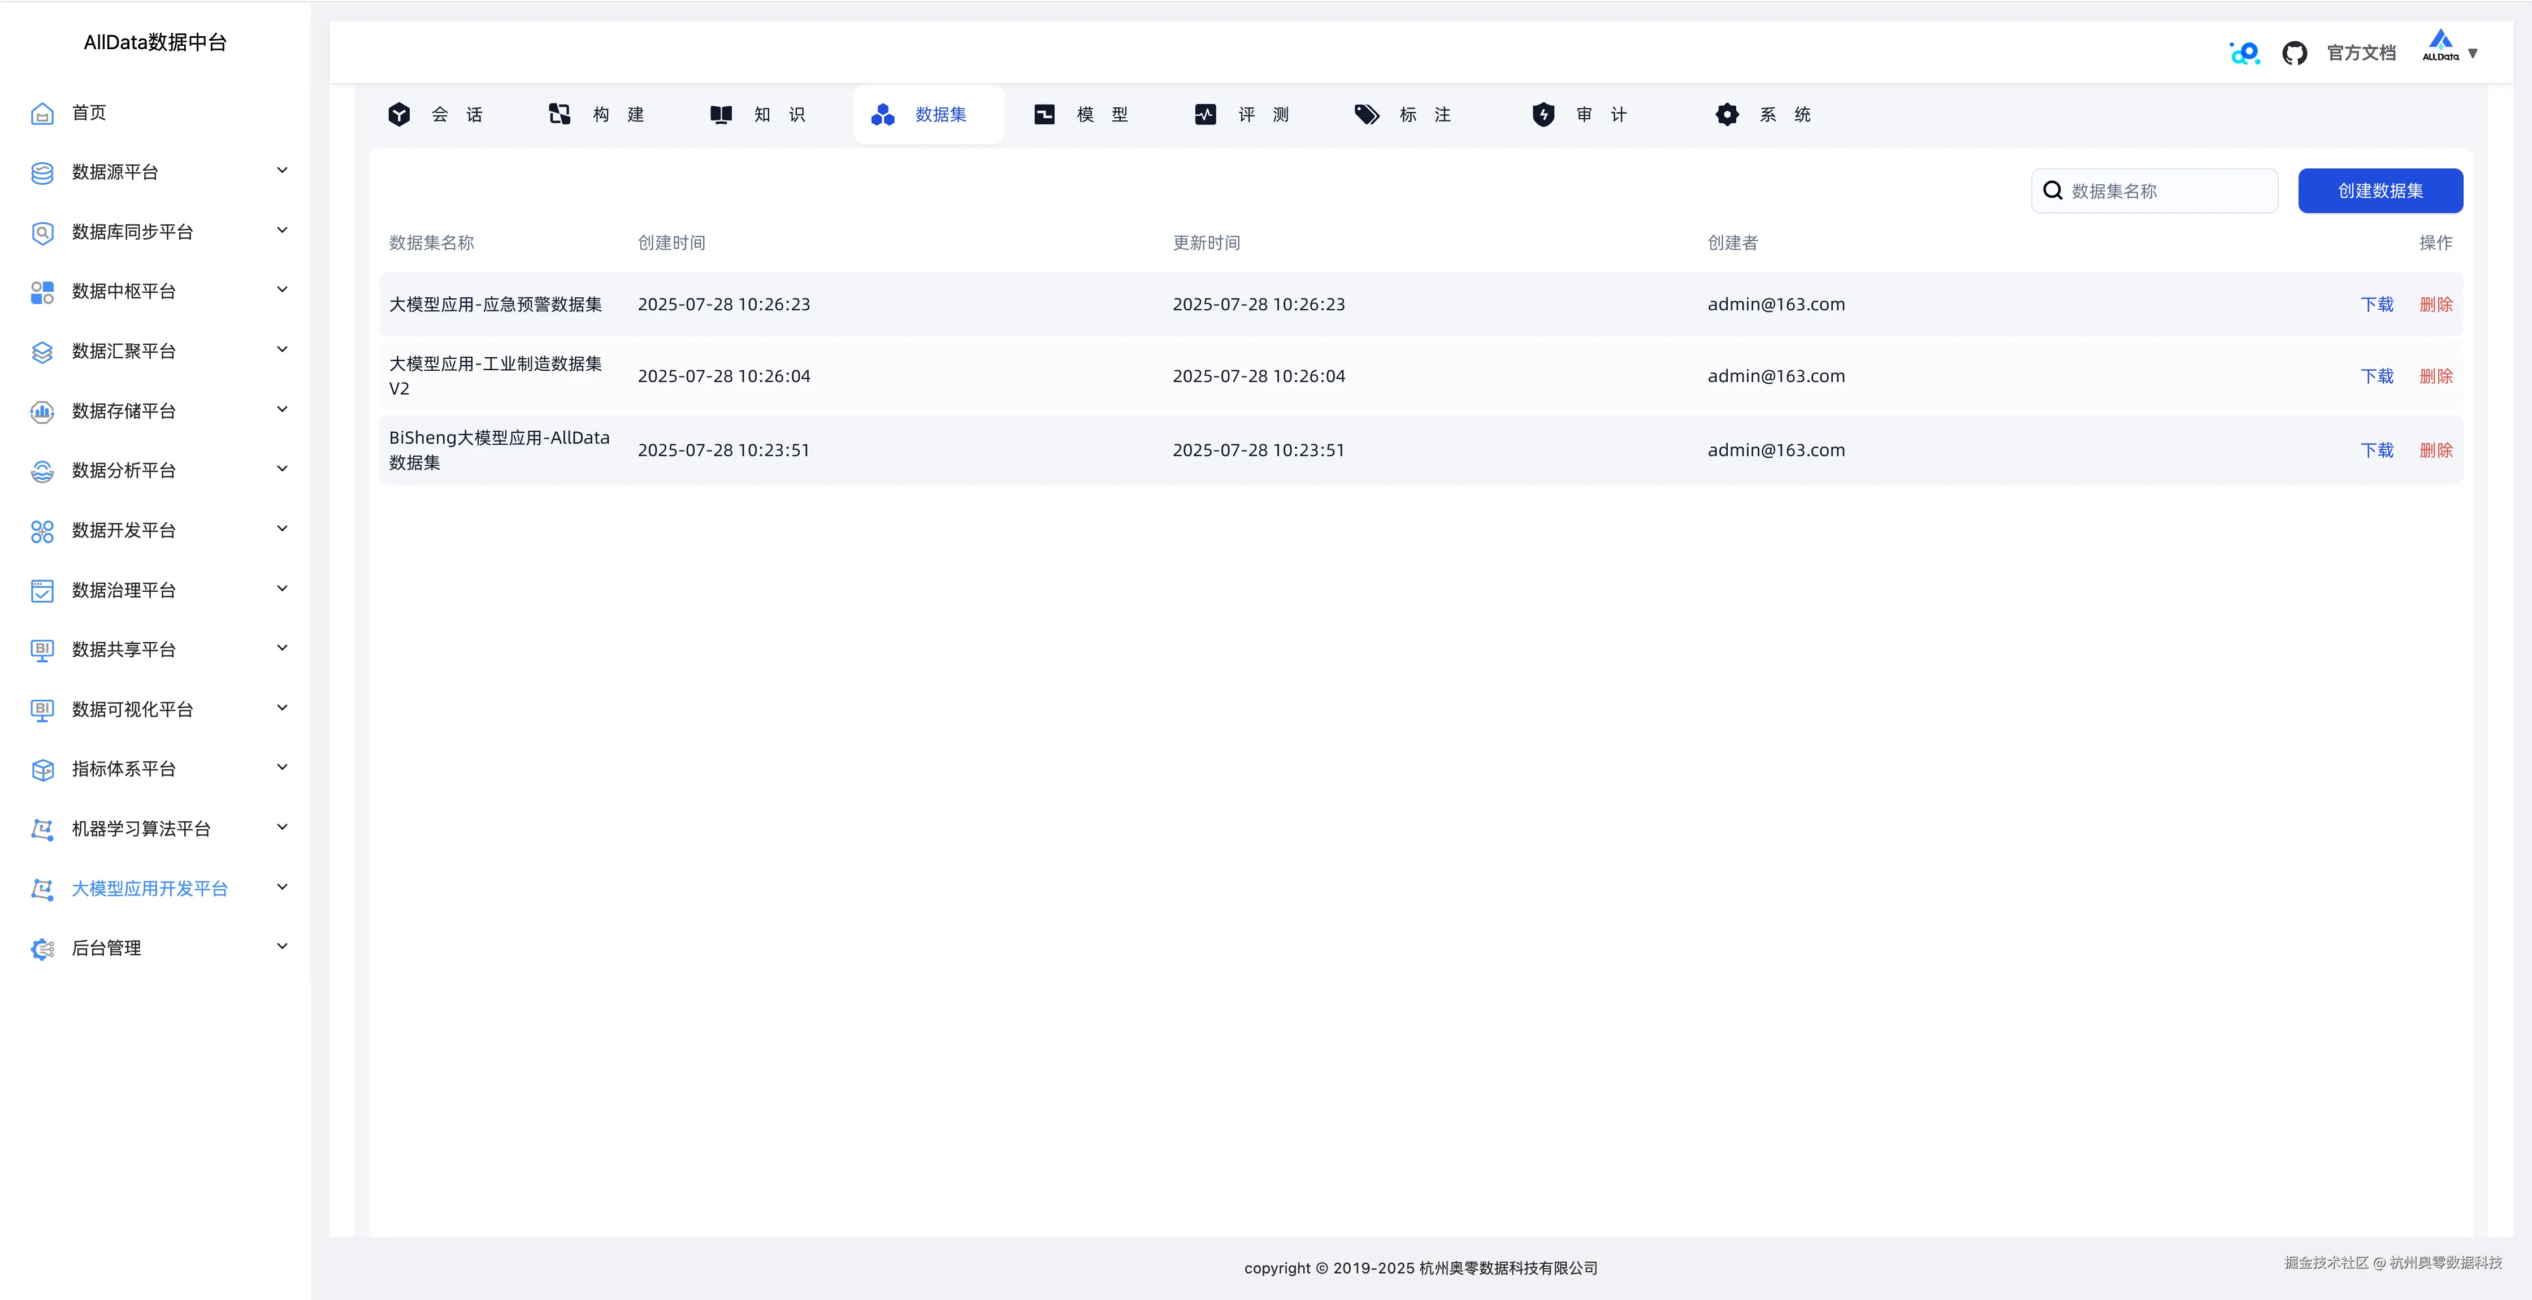Click the 知识 book icon
Viewport: 2532px width, 1300px height.
[x=721, y=115]
